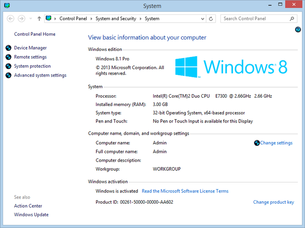The image size is (305, 228).
Task: Click the Windows is activated text
Action: [x=117, y=191]
